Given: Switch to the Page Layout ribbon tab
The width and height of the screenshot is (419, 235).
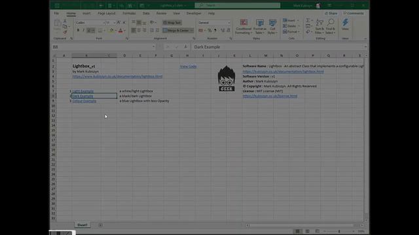Looking at the screenshot, I should coord(106,13).
